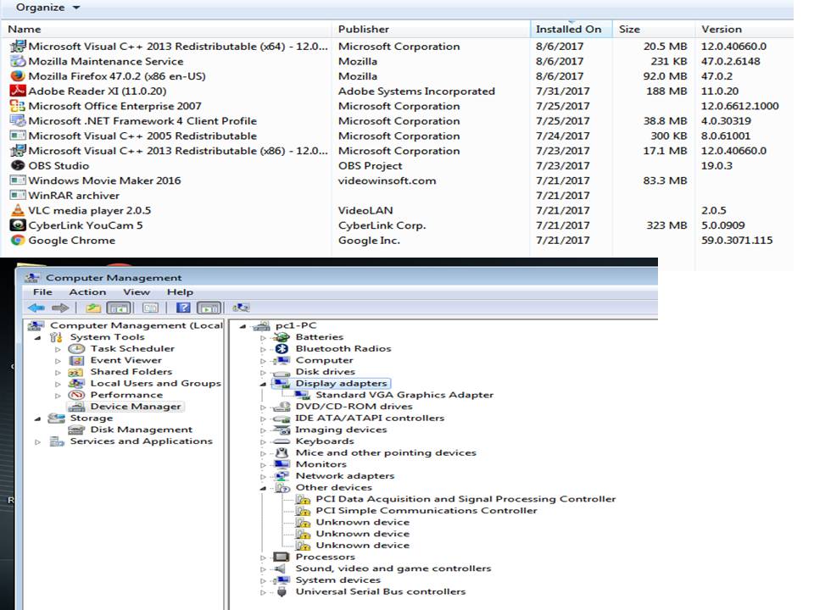
Task: Click the Event Viewer tree icon
Action: [x=76, y=360]
